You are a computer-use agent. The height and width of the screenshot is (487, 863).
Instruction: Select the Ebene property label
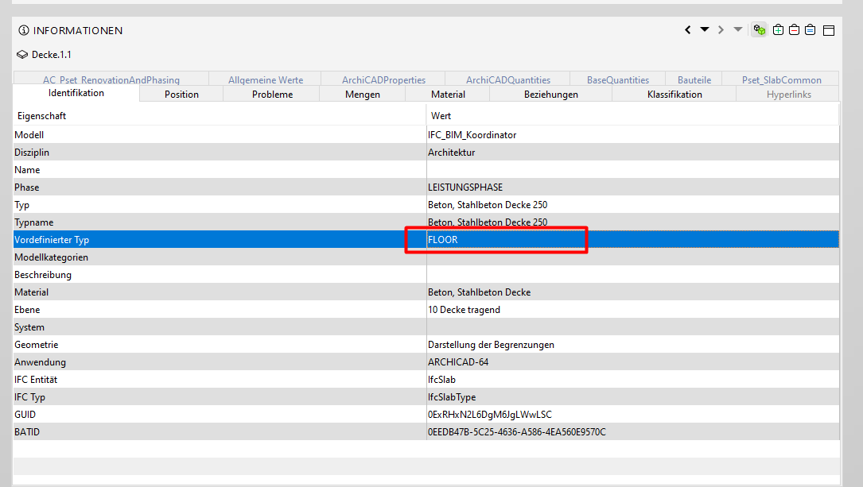pos(27,310)
